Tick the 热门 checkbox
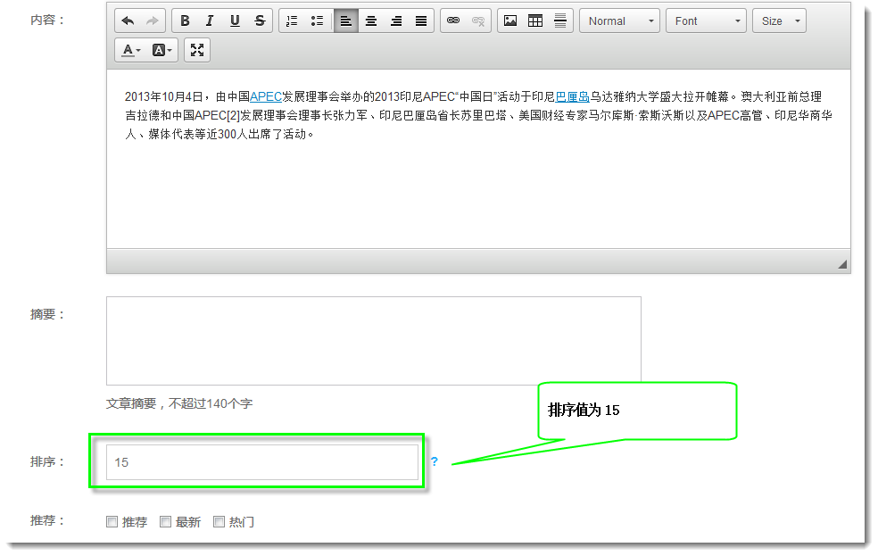 point(219,522)
